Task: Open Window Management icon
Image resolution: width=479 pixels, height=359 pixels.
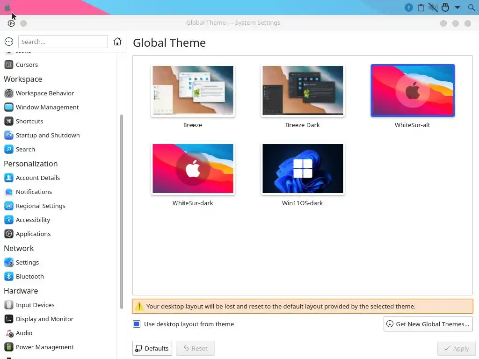Action: click(x=9, y=107)
